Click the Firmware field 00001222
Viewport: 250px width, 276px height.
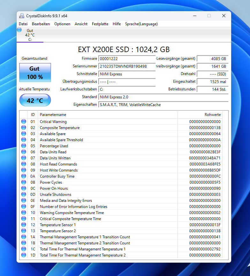click(x=127, y=58)
